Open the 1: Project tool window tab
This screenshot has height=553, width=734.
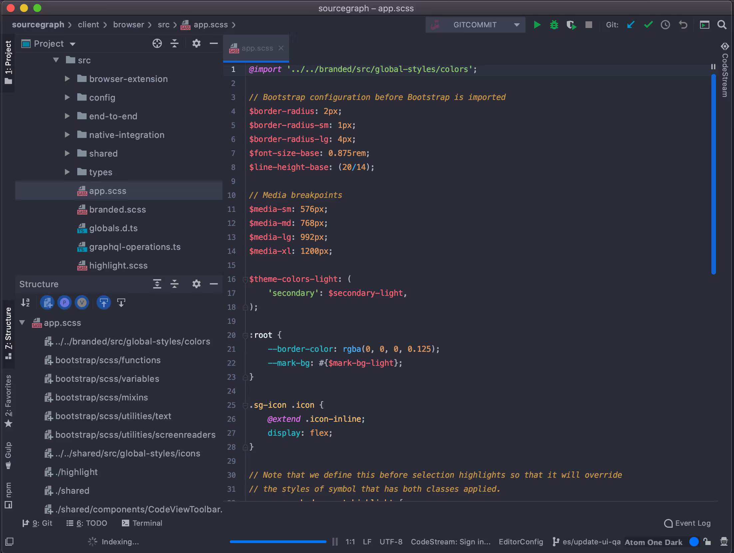(x=8, y=63)
